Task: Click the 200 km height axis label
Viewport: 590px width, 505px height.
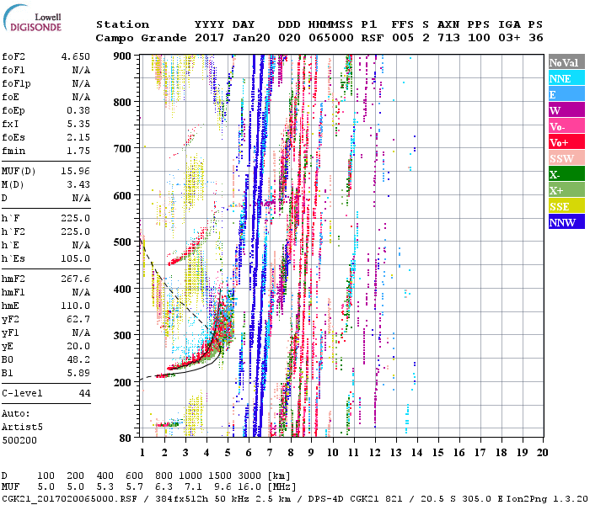Action: coord(122,382)
